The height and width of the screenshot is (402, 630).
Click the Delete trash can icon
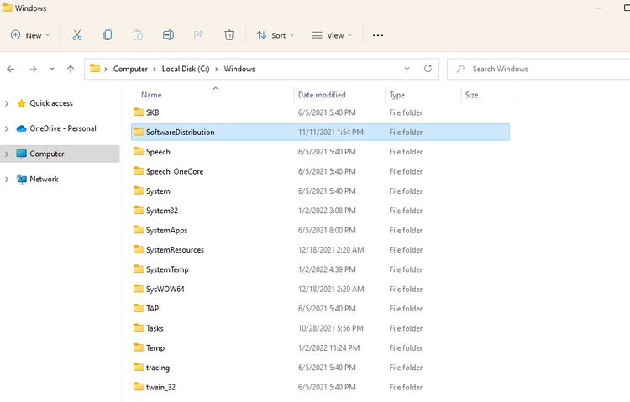point(229,35)
